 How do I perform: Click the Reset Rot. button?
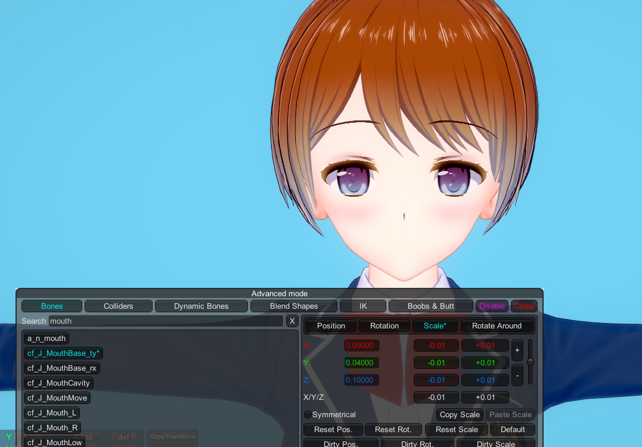point(393,429)
